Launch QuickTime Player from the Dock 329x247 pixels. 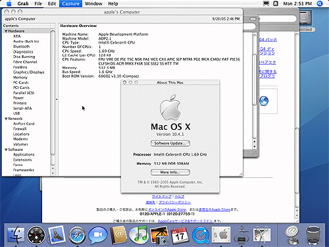(x=201, y=236)
